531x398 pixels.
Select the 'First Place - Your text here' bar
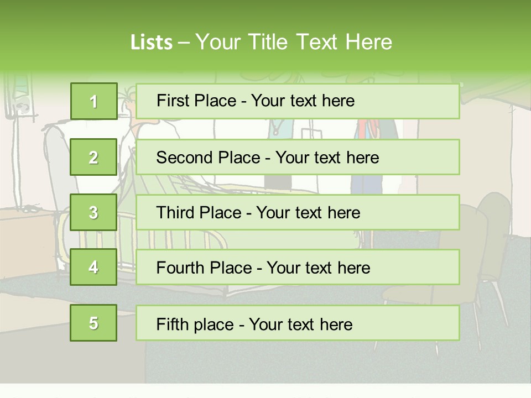[x=298, y=101]
